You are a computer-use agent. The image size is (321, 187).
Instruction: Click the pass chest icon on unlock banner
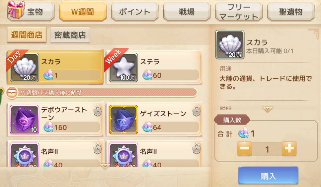(x=12, y=93)
